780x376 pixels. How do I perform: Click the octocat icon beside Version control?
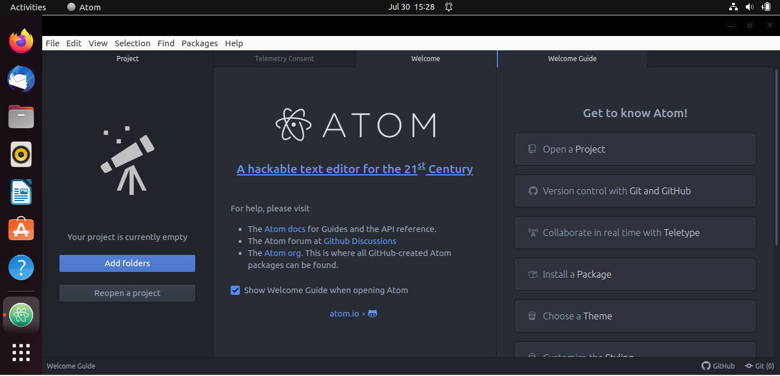click(x=533, y=191)
